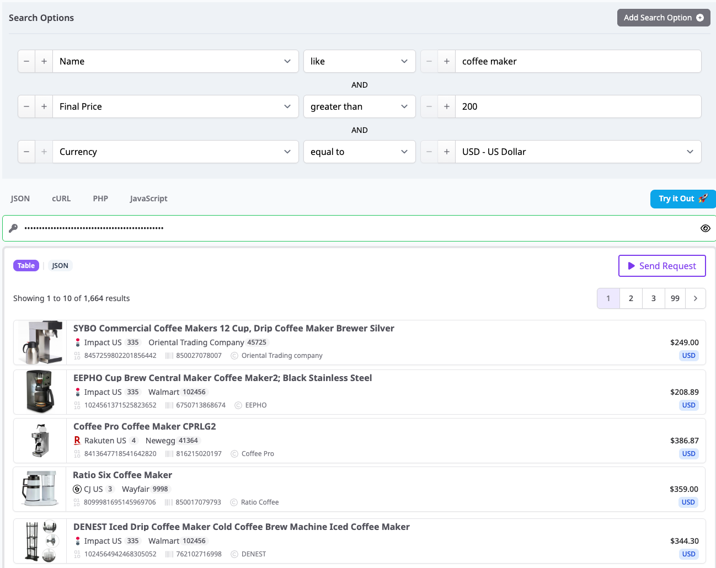This screenshot has height=568, width=716.
Task: Click Impact icon in SYBO row
Action: (x=78, y=342)
